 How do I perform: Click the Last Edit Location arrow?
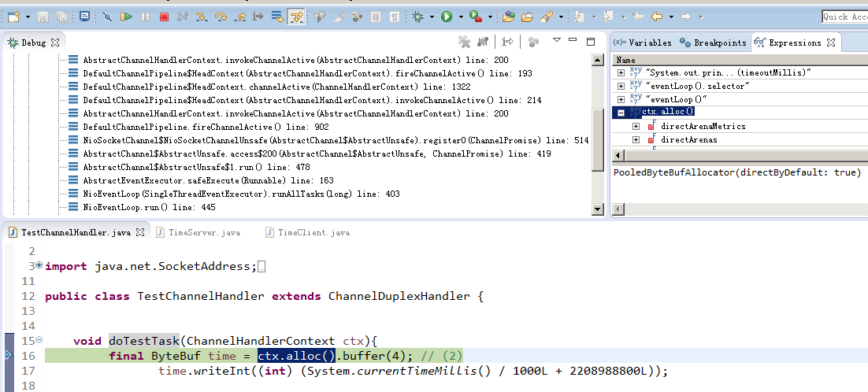tap(638, 17)
